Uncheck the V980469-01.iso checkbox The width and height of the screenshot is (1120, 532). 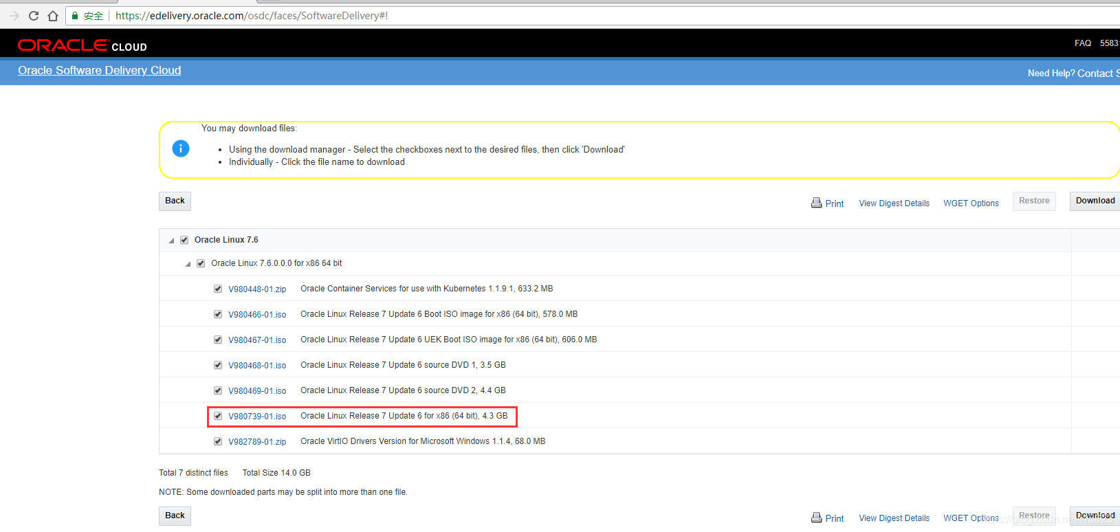click(x=218, y=390)
